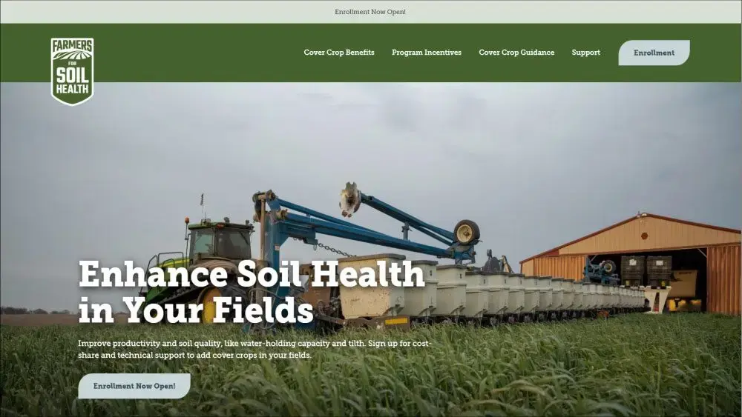Screen dimensions: 742x417
Task: Open the Cover Crop Benefits menu item
Action: point(339,53)
